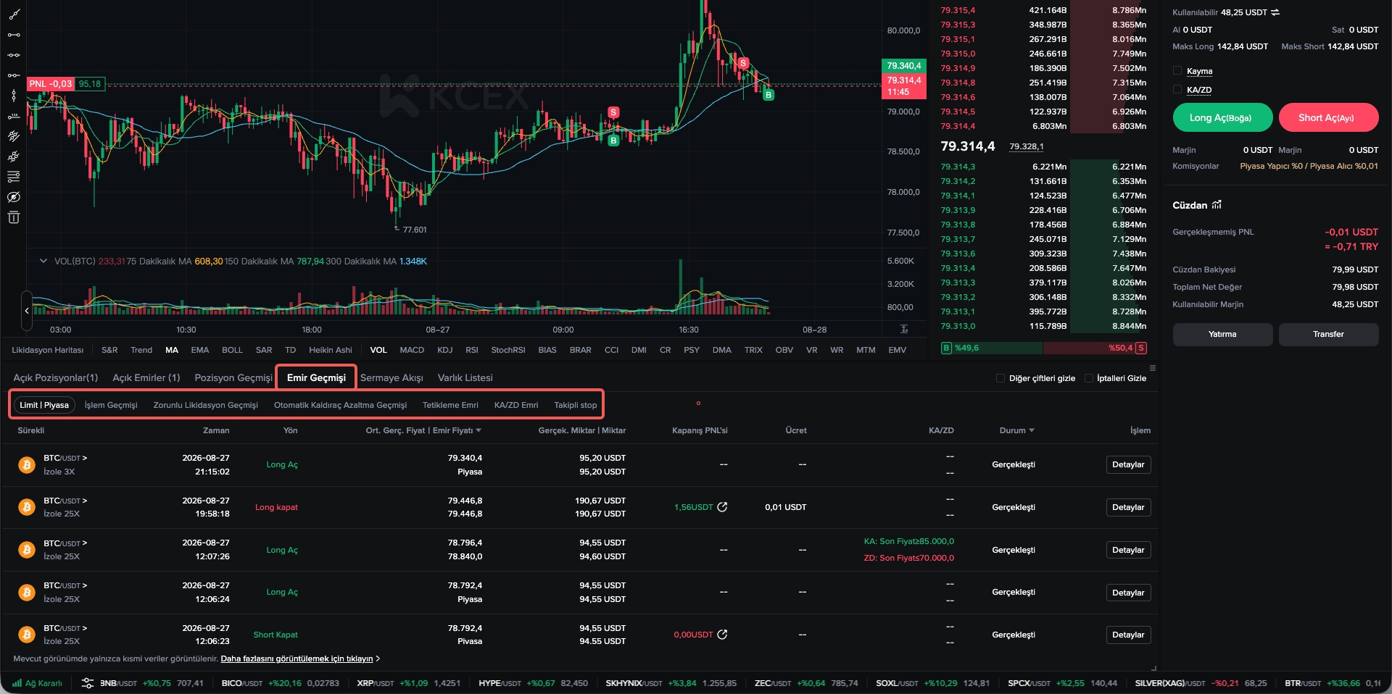Share the 1,56USDT closing PNL
Screen dimensions: 1392x694
click(x=722, y=507)
